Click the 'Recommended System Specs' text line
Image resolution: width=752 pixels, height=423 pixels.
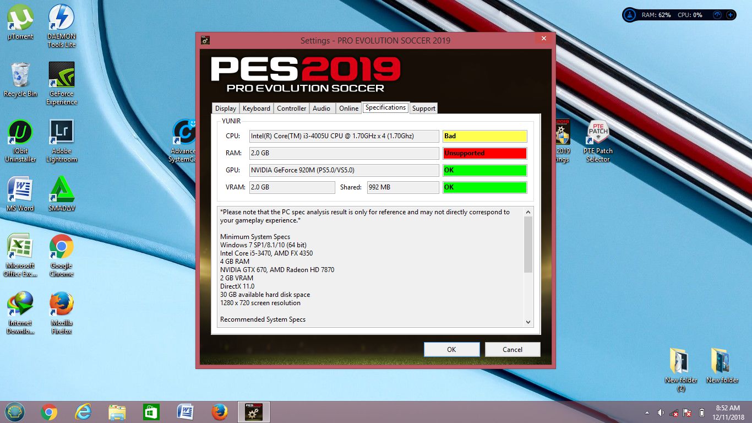pyautogui.click(x=263, y=319)
